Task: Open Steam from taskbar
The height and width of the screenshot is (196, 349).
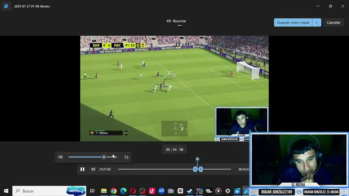Action: (190, 191)
